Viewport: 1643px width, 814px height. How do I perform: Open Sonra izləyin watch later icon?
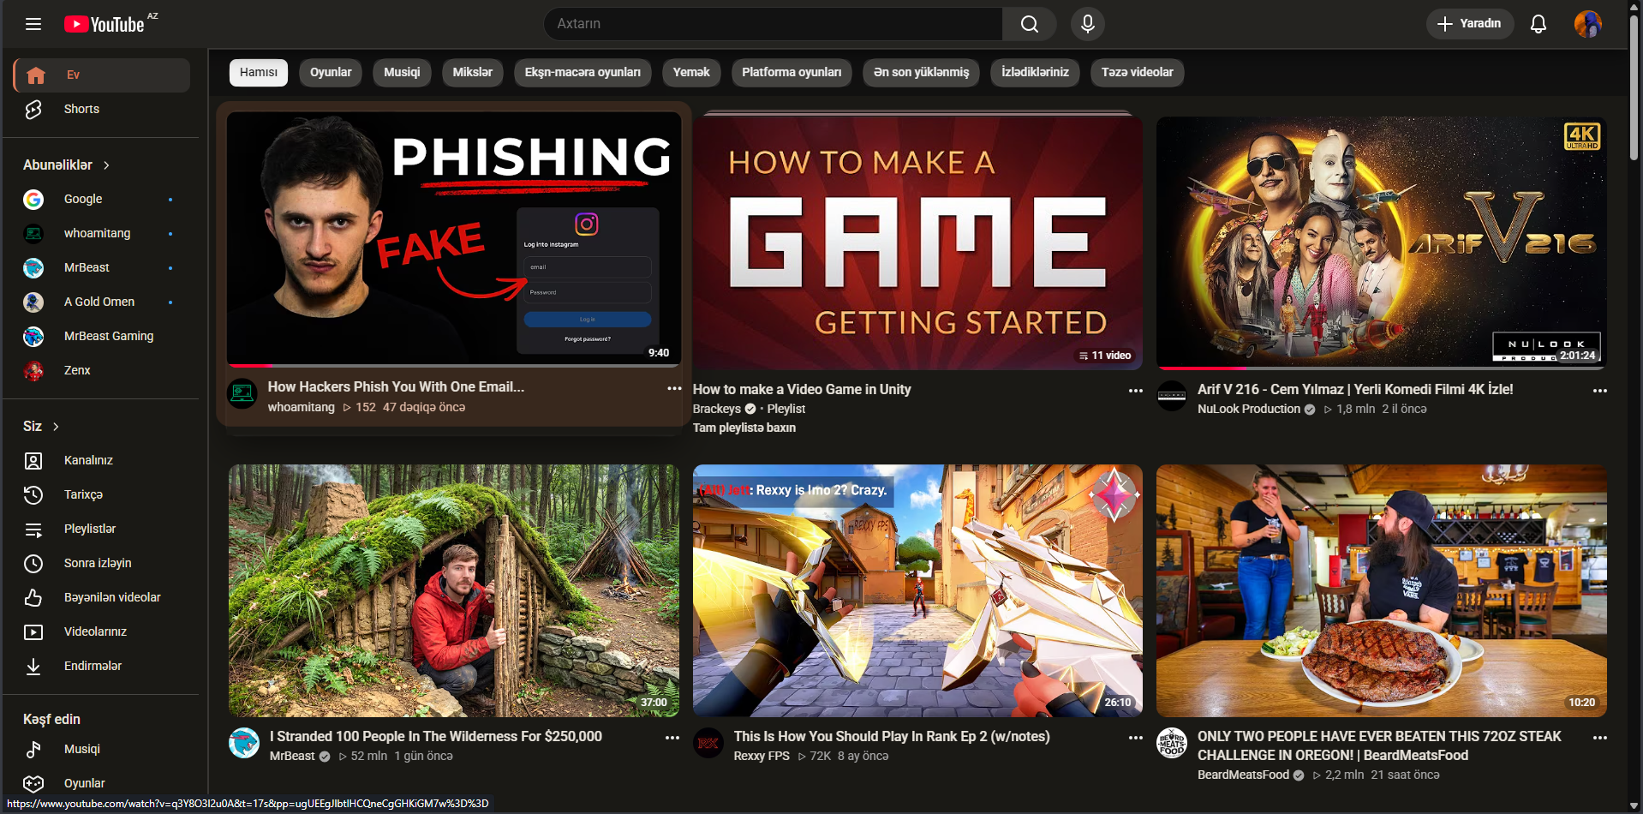[33, 564]
